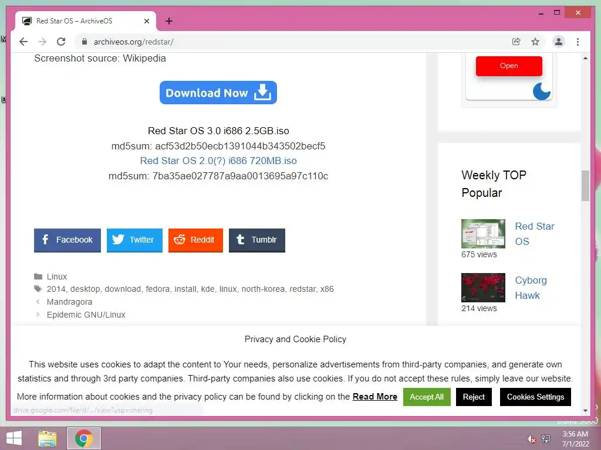Click the chevron before Epidemic GNU/Linux
This screenshot has height=450, width=601.
[x=38, y=315]
